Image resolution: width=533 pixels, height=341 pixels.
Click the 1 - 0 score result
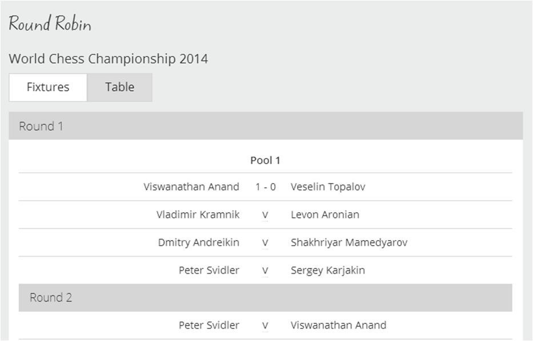(x=266, y=186)
